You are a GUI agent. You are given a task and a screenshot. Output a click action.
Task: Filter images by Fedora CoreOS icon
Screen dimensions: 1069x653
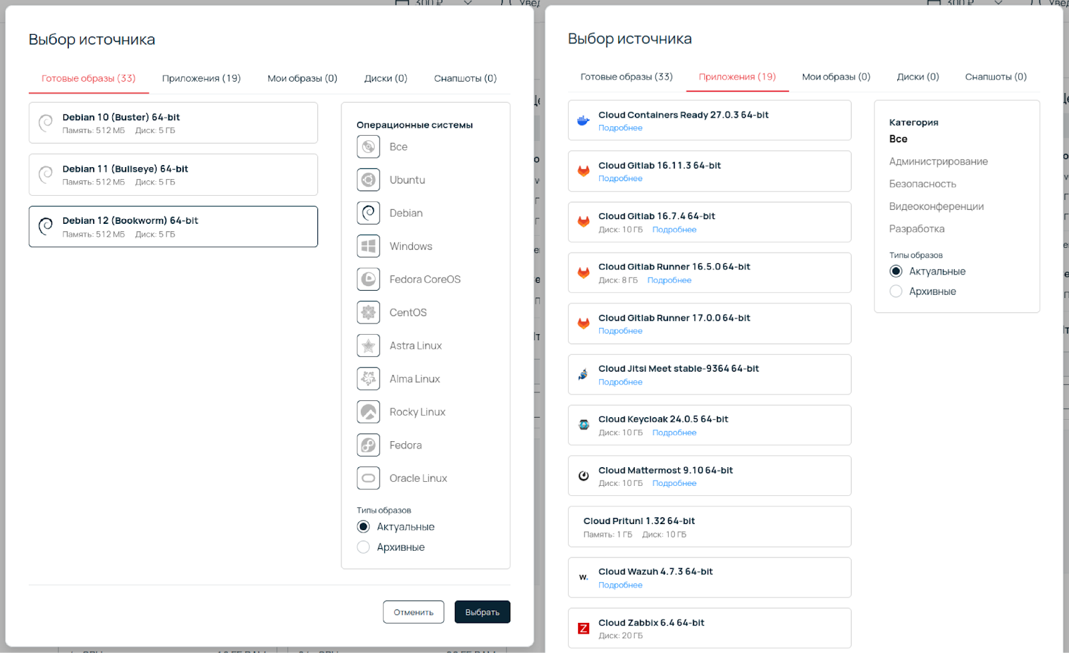pos(368,279)
